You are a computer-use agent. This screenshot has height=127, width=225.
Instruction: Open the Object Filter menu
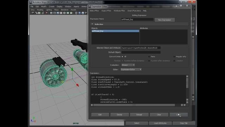click(106, 11)
